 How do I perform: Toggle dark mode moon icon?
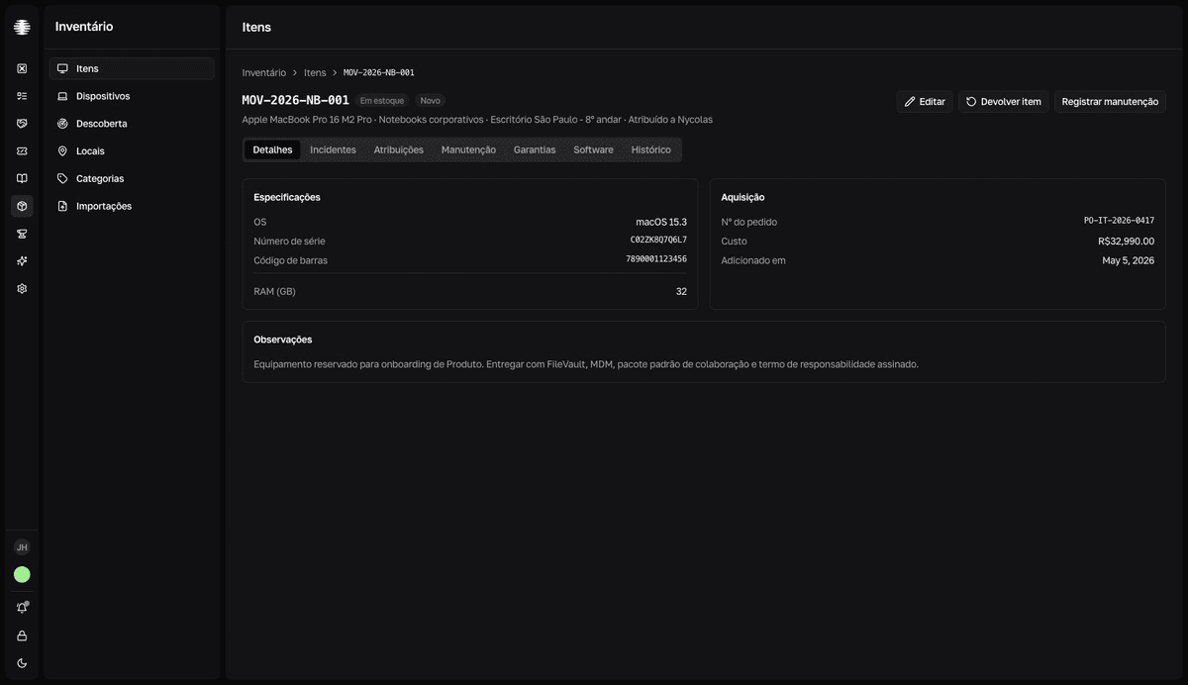click(x=22, y=663)
